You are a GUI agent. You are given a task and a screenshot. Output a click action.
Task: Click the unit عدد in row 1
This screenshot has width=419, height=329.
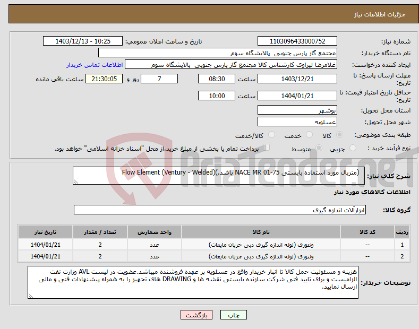tap(155, 245)
